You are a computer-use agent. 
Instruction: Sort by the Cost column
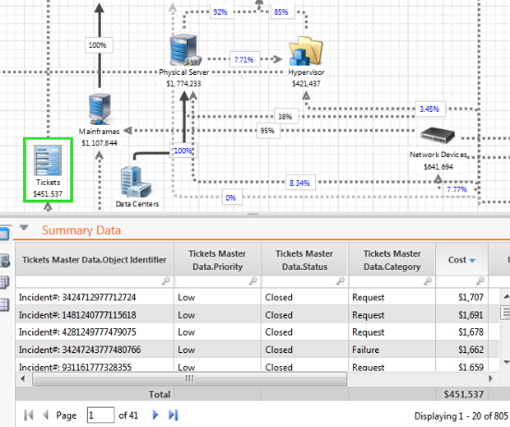[462, 260]
